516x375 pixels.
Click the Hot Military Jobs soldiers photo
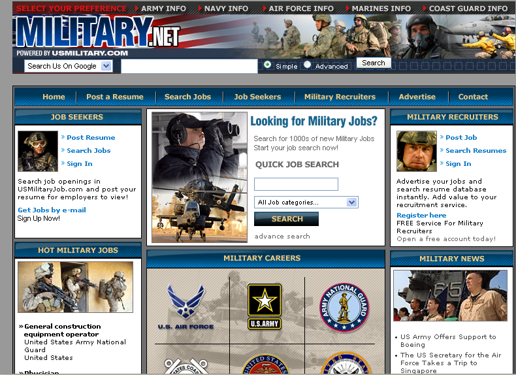point(75,287)
